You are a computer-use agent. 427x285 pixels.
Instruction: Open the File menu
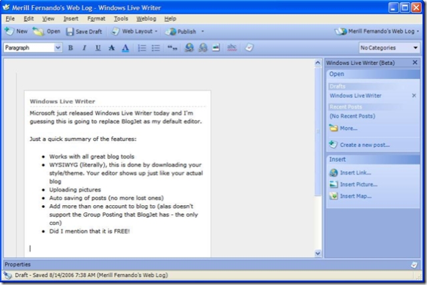click(10, 19)
